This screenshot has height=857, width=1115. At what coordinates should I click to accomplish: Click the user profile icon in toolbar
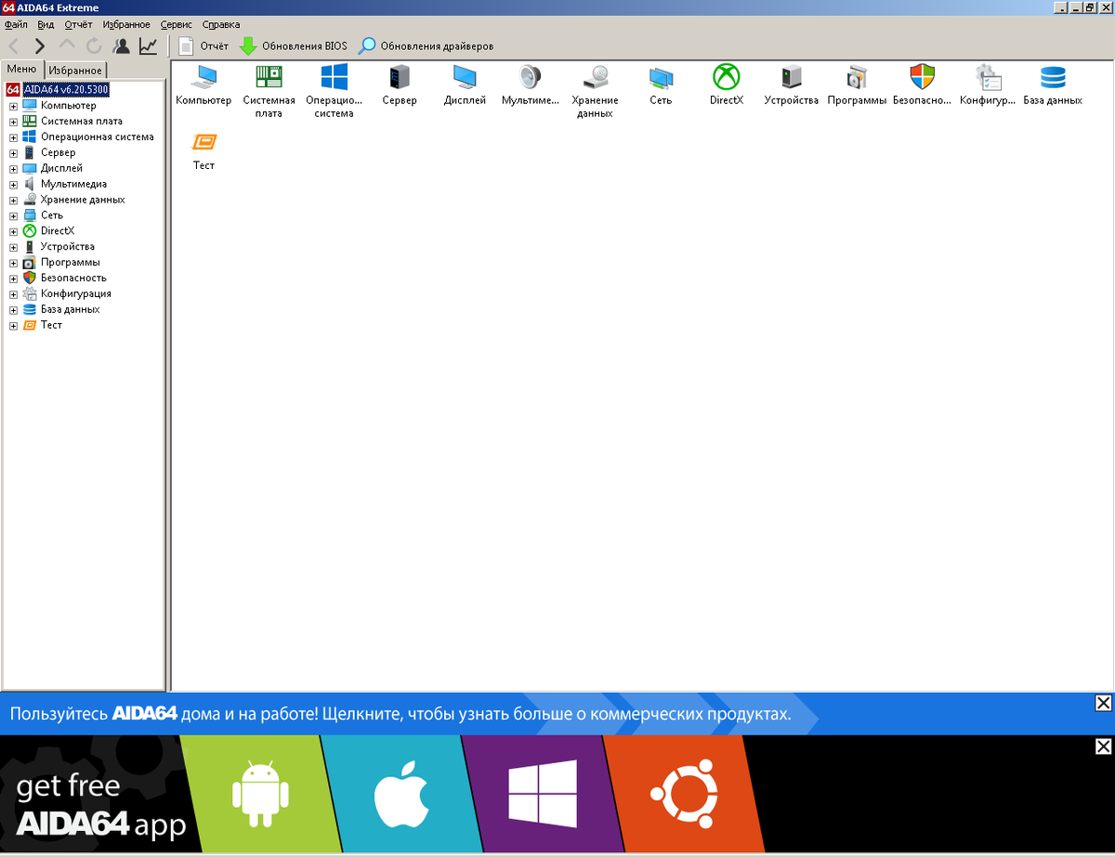click(x=121, y=45)
